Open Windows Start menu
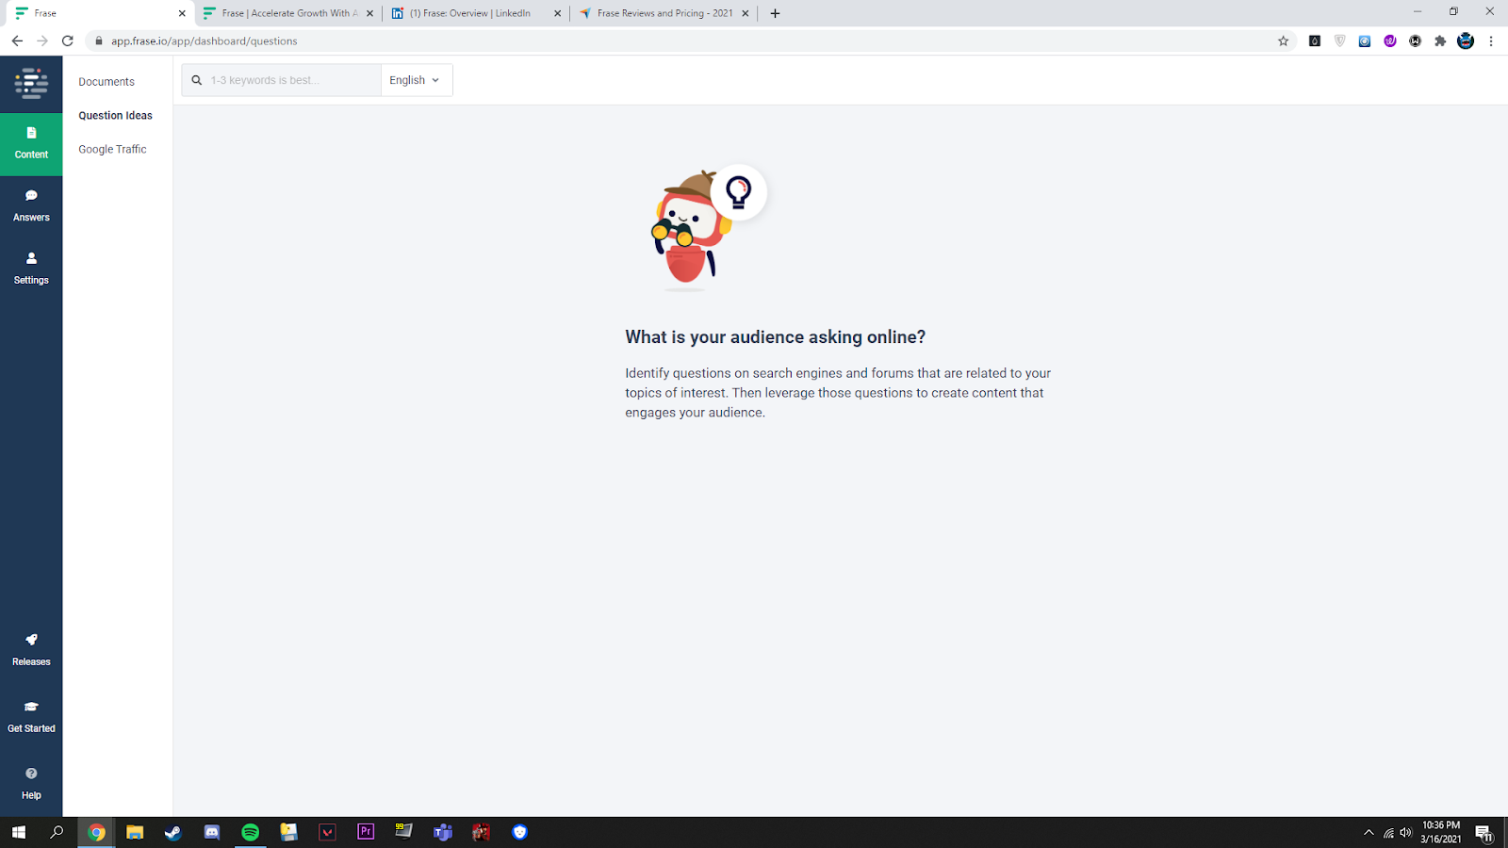Image resolution: width=1508 pixels, height=848 pixels. pos(19,832)
